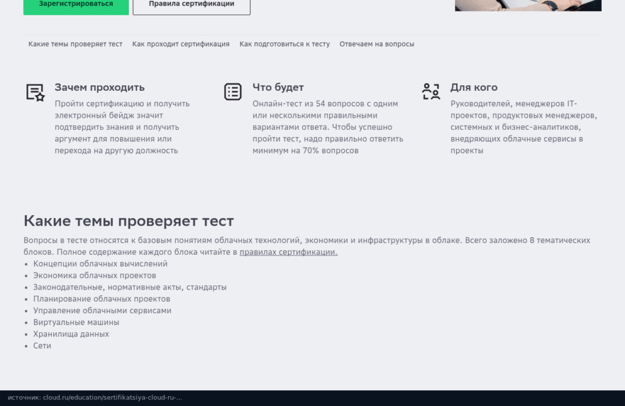Go to Какие темы проверяет тест anchor
Screen dimensions: 625x406
[x=75, y=44]
